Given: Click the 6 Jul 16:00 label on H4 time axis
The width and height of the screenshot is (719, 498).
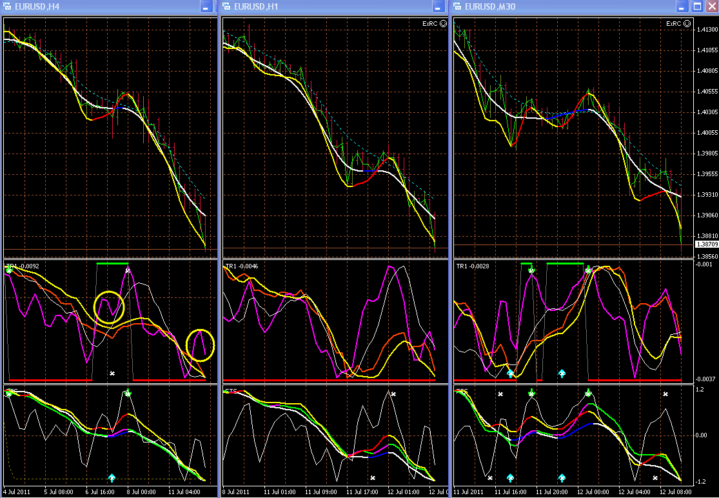Looking at the screenshot, I should [x=99, y=492].
